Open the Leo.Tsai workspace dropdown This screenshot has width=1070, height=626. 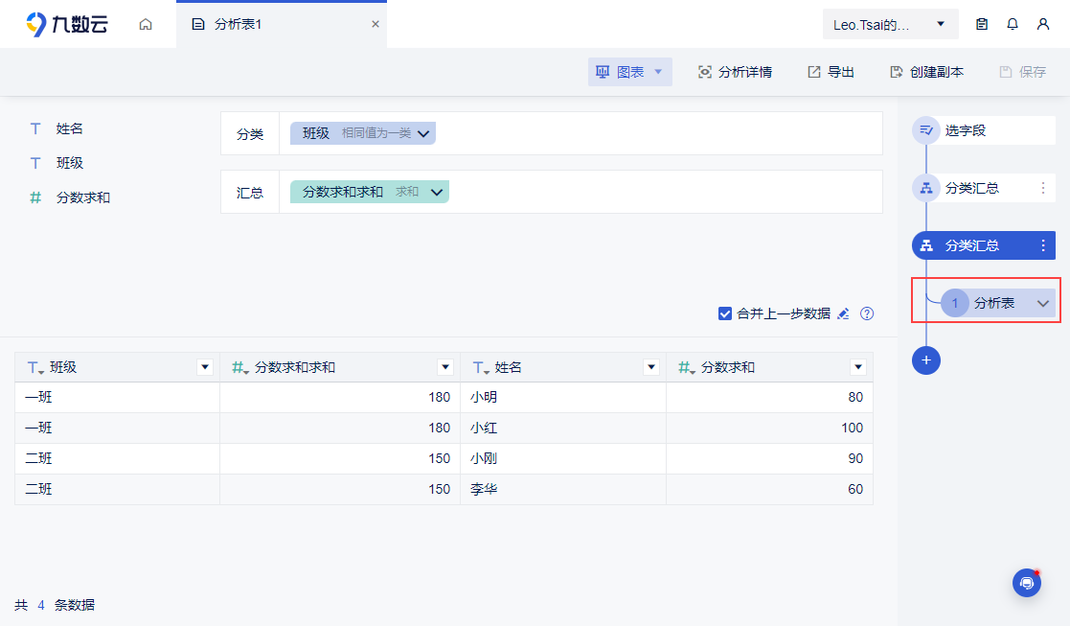pos(890,24)
